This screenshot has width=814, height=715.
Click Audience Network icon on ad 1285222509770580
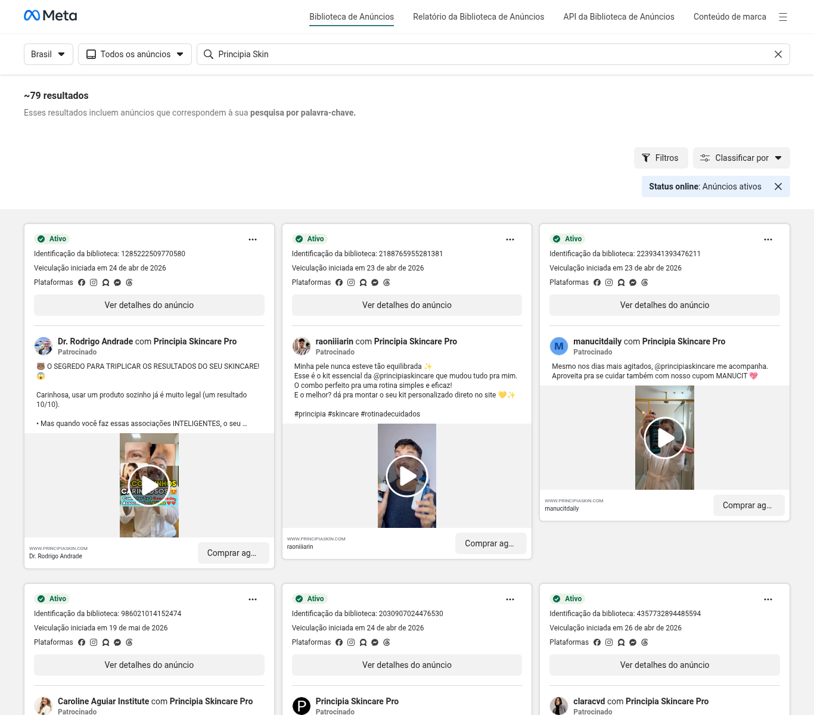click(105, 282)
